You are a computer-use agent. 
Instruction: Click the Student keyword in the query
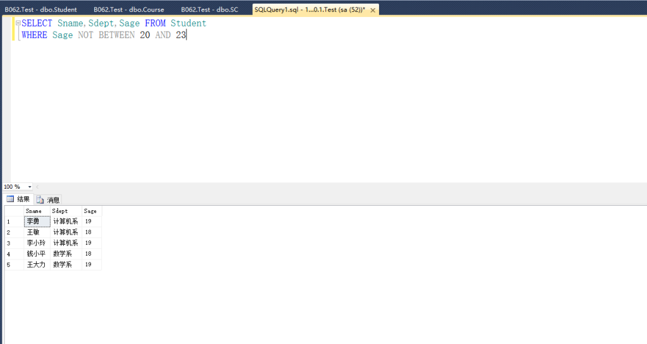pyautogui.click(x=188, y=23)
